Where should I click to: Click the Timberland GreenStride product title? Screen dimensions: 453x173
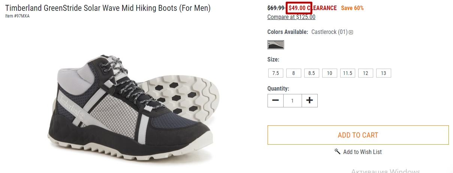coord(108,8)
